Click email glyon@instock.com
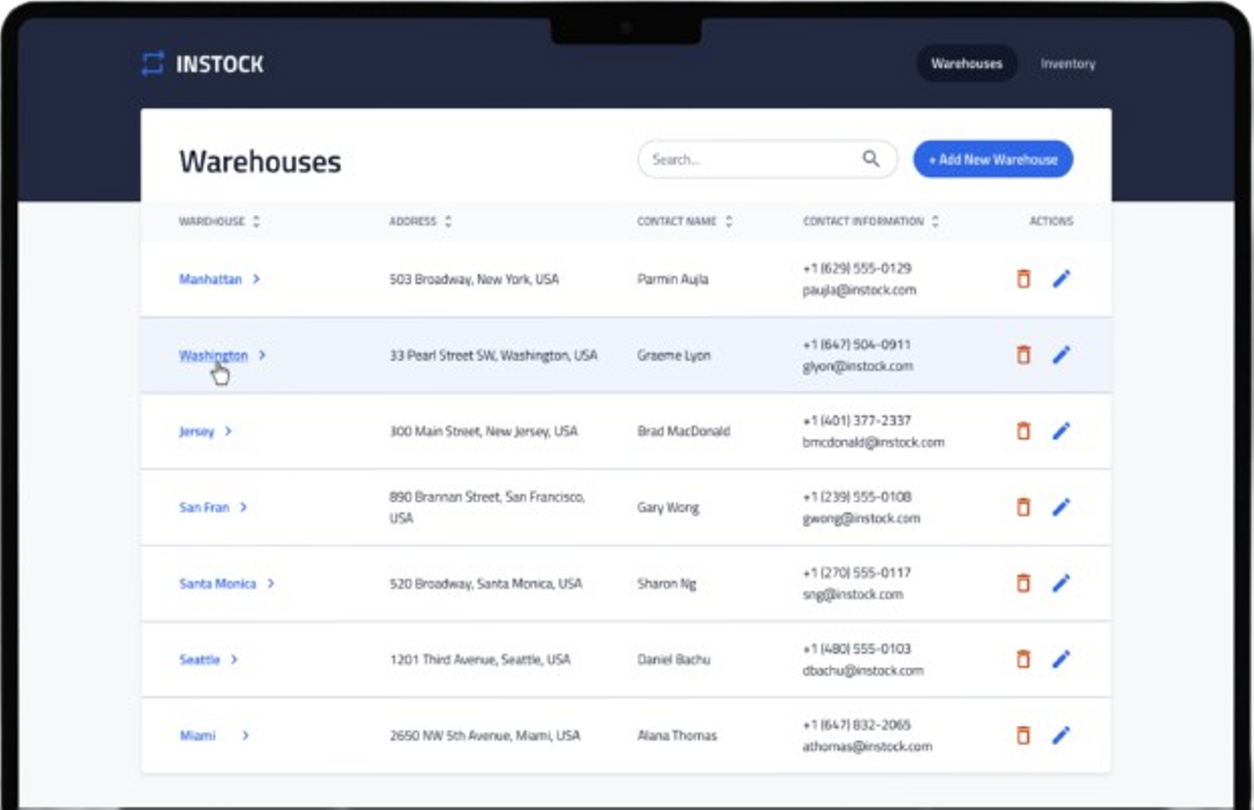The height and width of the screenshot is (810, 1254). pos(858,366)
